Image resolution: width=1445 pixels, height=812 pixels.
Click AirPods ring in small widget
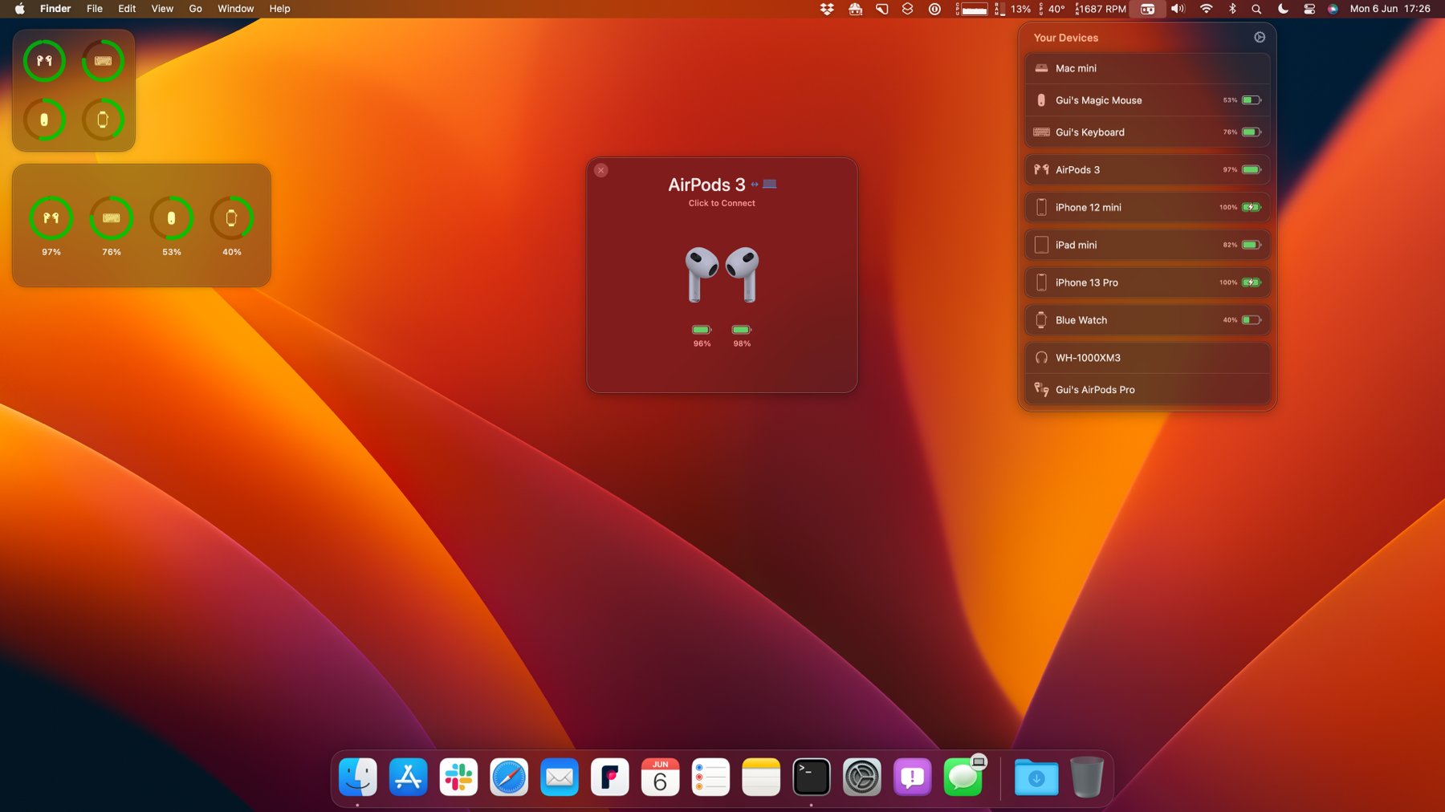[x=44, y=60]
